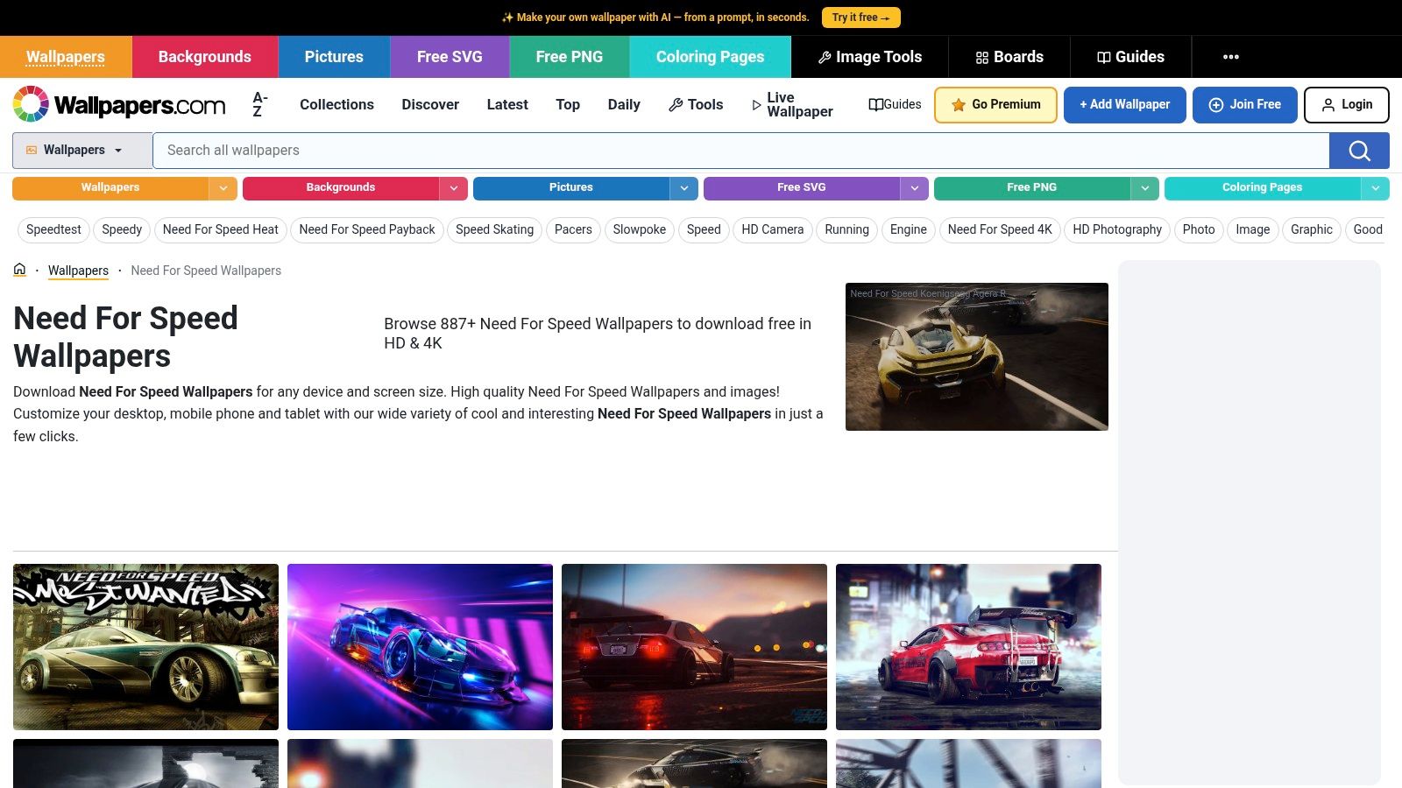Expand the red Backgrounds category arrow
Image resolution: width=1402 pixels, height=788 pixels.
tap(453, 188)
